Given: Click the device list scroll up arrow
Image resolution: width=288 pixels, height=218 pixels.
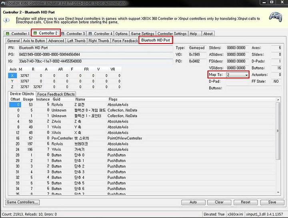Looking at the screenshot, I should (278, 100).
